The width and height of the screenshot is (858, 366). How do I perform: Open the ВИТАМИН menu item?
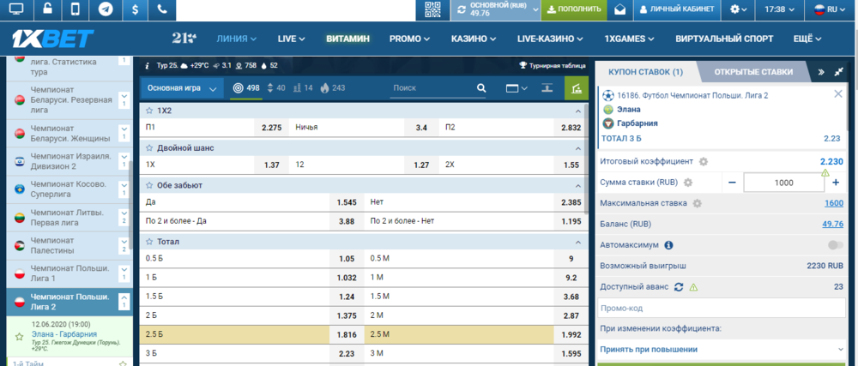click(x=348, y=39)
